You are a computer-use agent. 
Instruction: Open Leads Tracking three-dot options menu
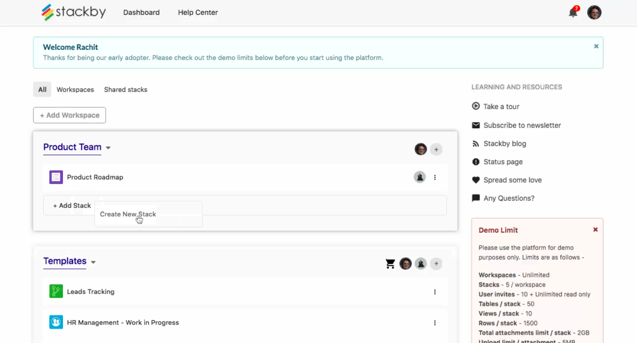tap(434, 292)
